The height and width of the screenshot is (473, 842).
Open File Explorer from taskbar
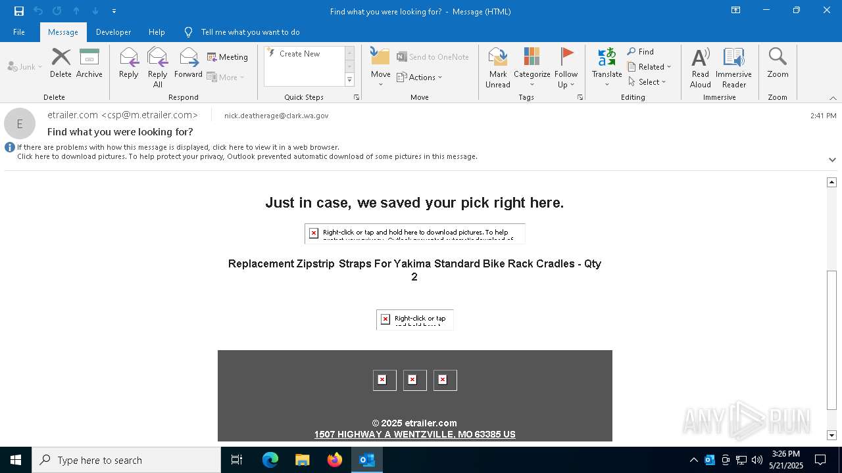coord(302,460)
